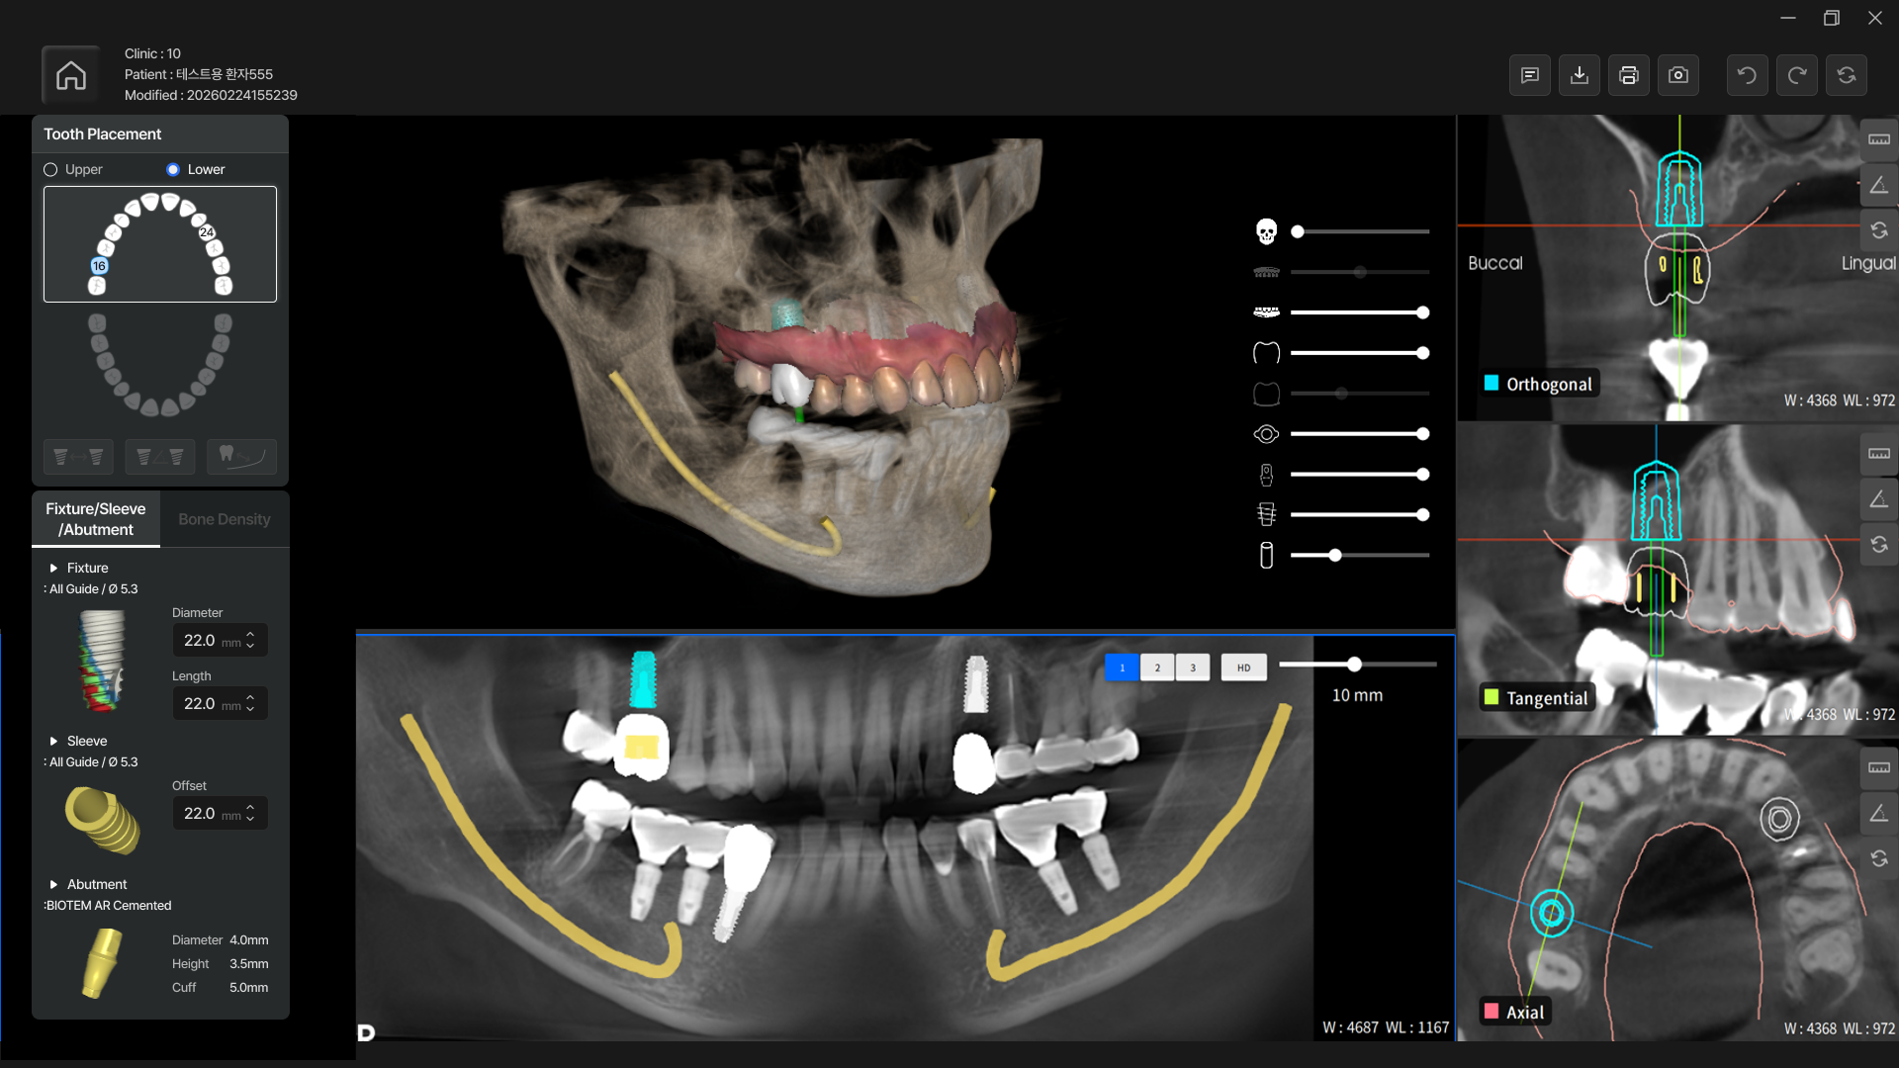This screenshot has width=1899, height=1068.
Task: Click the fixture Length input field
Action: click(220, 704)
